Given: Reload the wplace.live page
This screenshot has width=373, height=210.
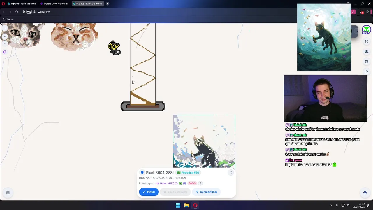Looking at the screenshot, I should click(17, 12).
